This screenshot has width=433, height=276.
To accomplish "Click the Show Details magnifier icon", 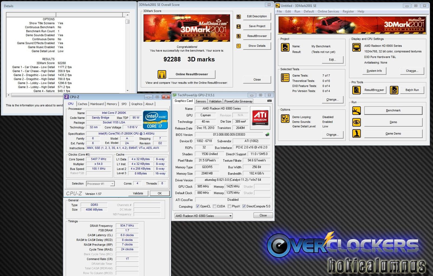I will click(238, 46).
